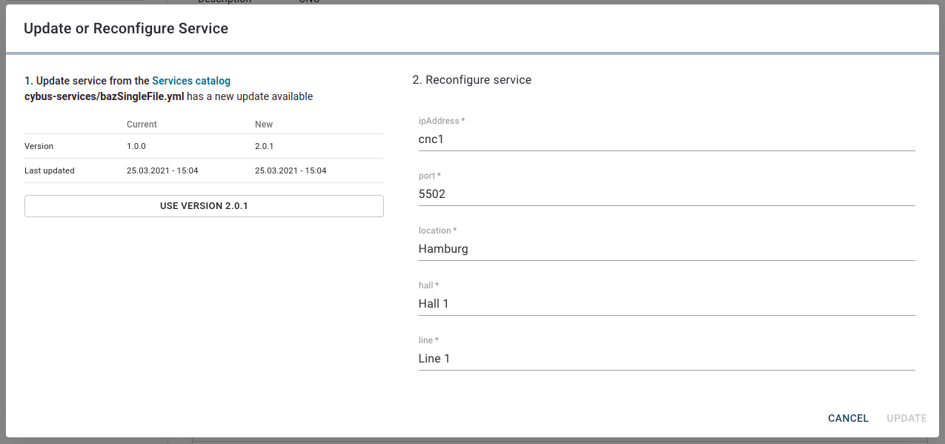945x444 pixels.
Task: Focus the ipAddress field containing cnc1
Action: click(x=666, y=139)
